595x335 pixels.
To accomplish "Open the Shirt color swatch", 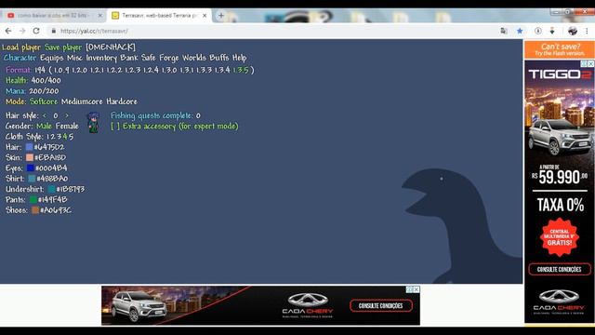I will tap(32, 179).
